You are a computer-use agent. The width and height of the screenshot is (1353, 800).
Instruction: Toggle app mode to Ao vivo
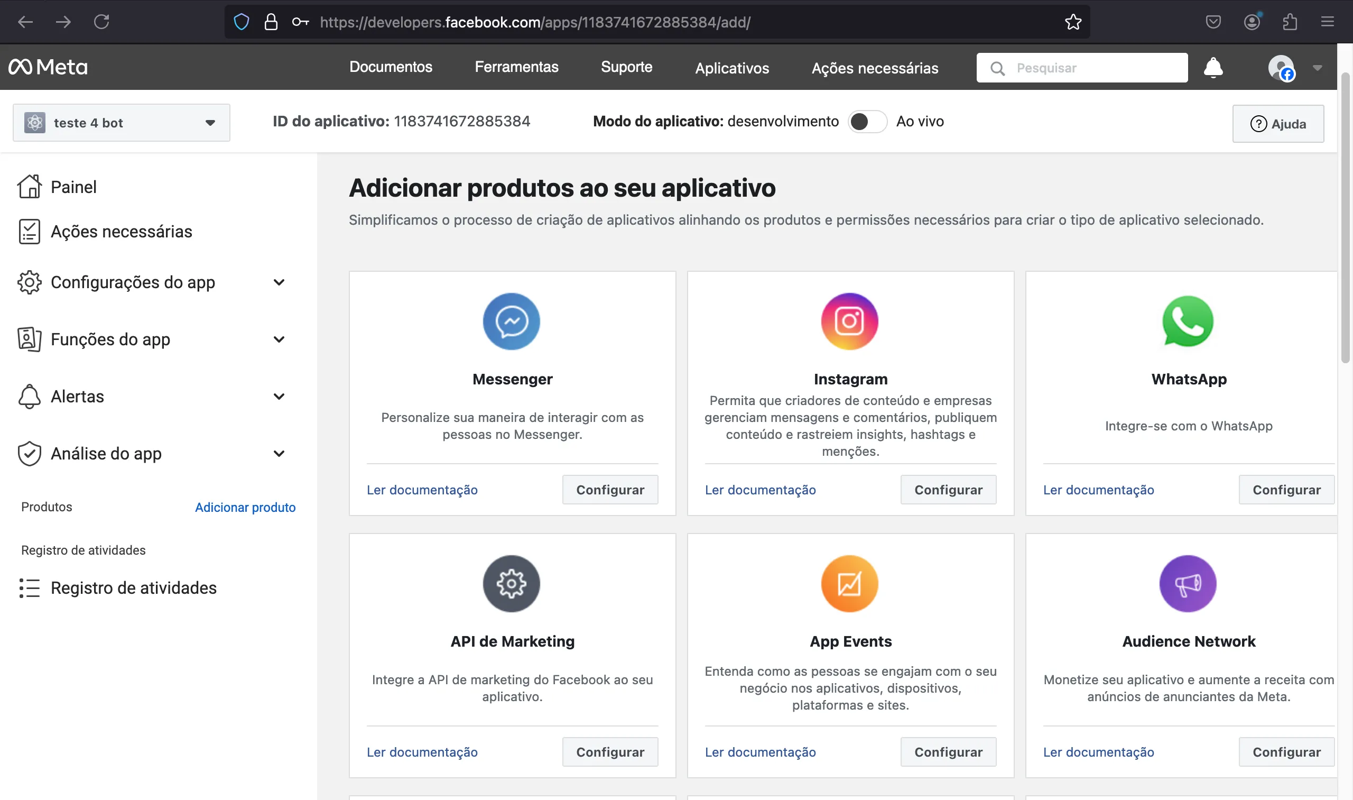pos(867,122)
